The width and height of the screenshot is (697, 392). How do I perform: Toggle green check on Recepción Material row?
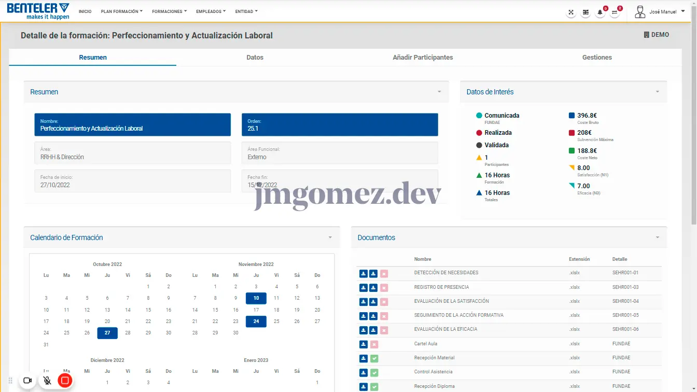pyautogui.click(x=374, y=358)
